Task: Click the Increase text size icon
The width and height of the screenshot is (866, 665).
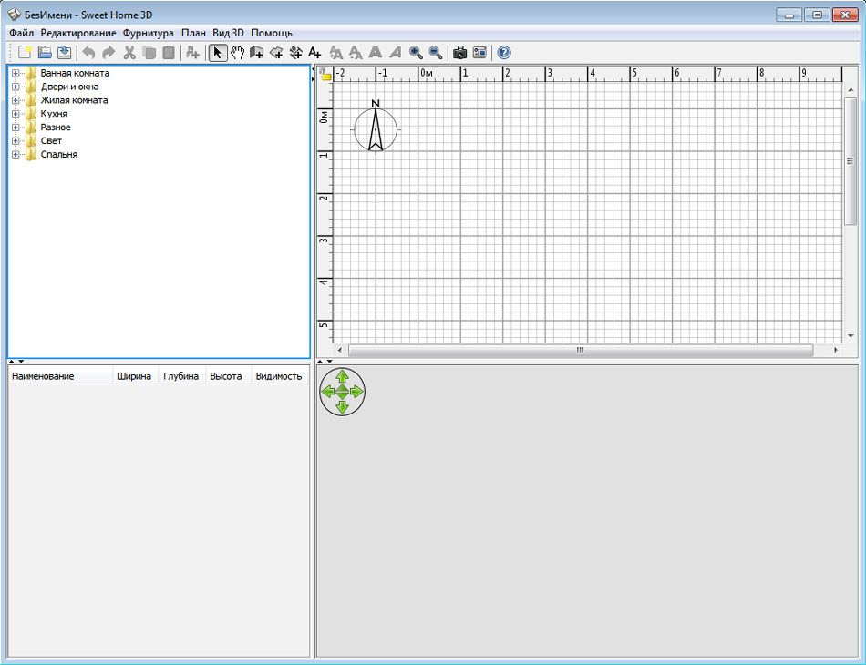Action: coord(335,53)
